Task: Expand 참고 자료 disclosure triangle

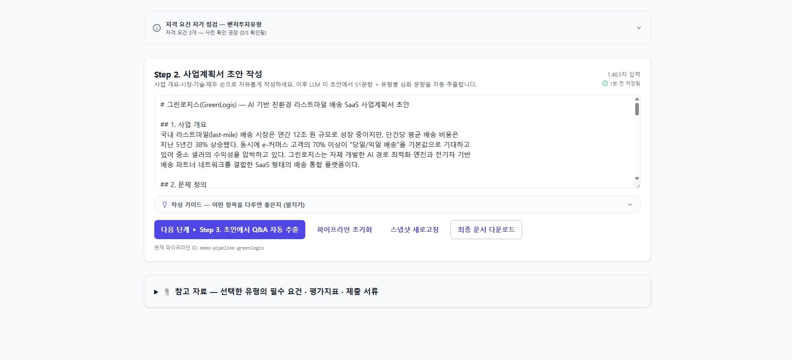Action: [156, 292]
